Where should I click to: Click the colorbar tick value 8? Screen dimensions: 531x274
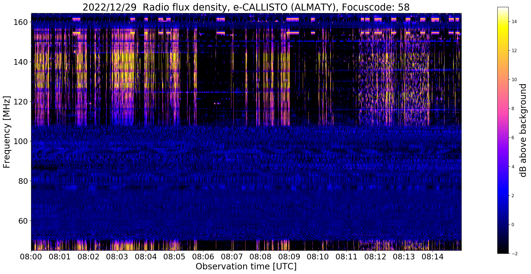[x=513, y=109]
